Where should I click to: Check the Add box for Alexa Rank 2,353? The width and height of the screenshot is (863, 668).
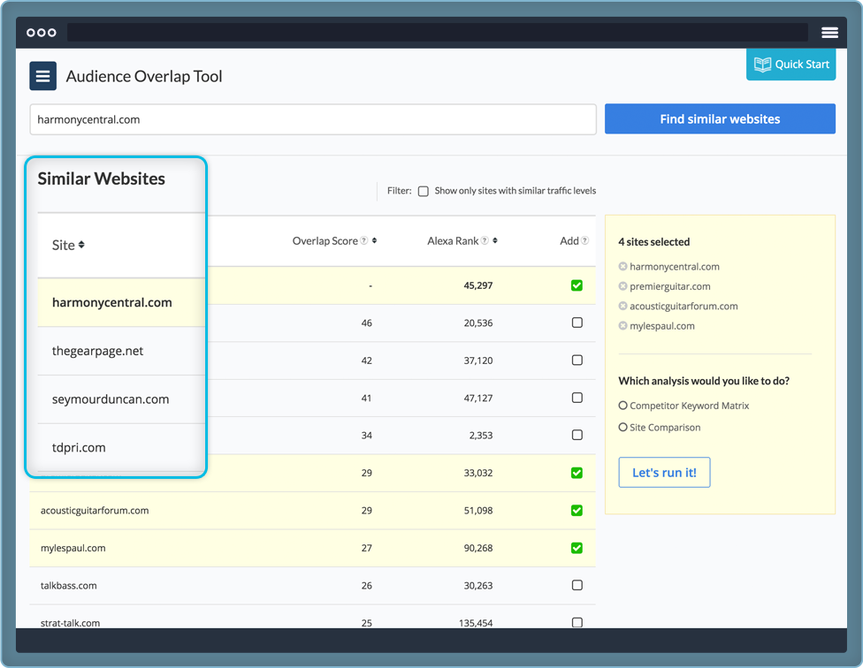(577, 435)
